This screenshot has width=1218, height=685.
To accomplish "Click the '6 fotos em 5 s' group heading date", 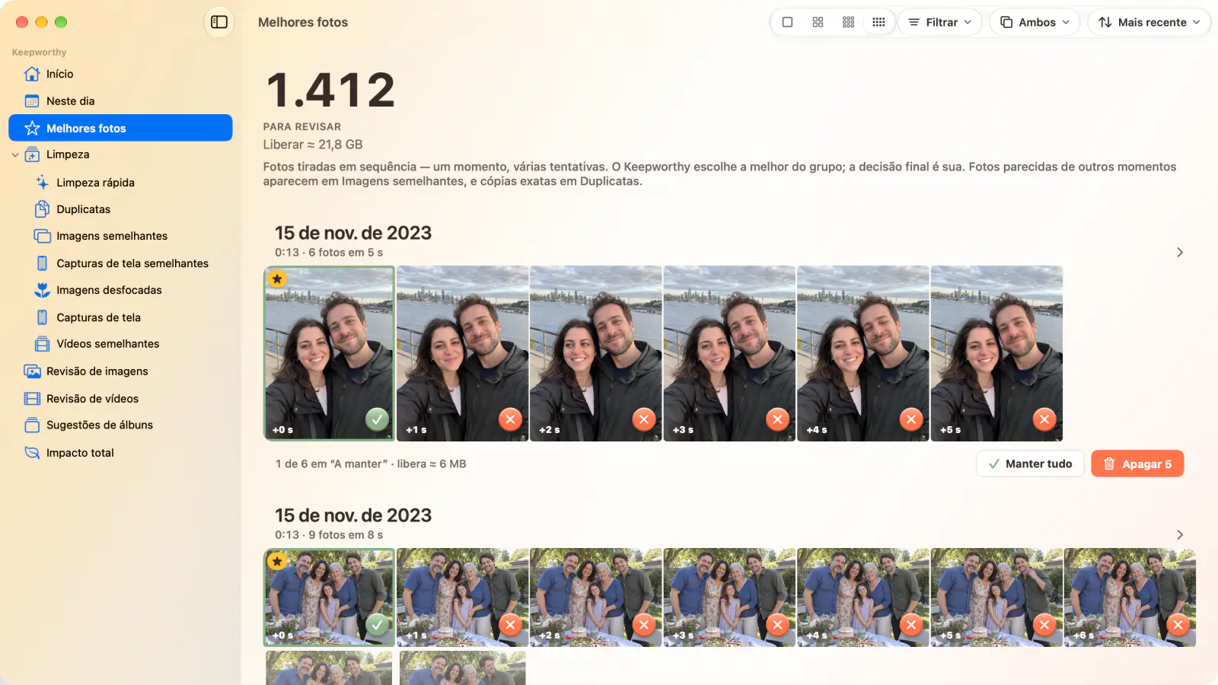I will [x=353, y=233].
